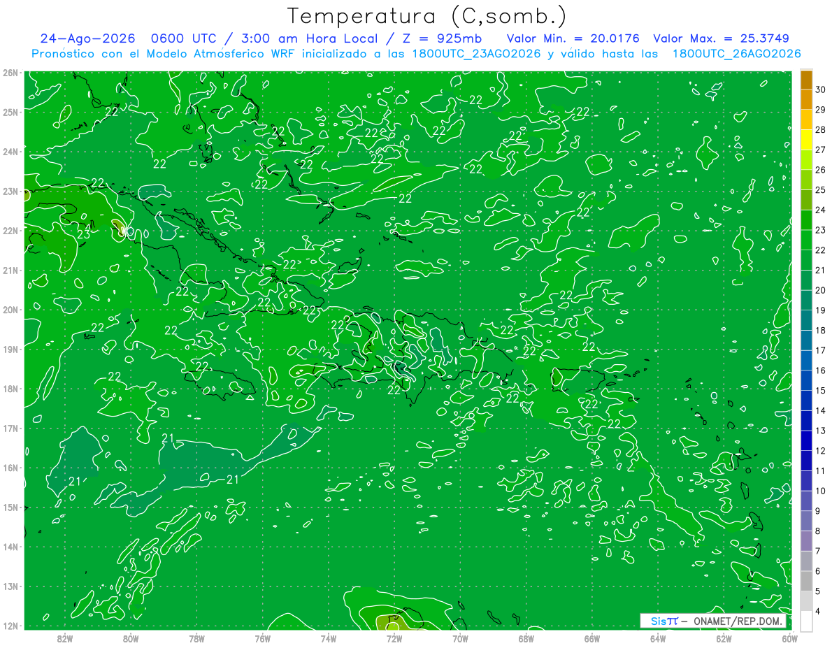Viewport: 839px width, 648px height.
Task: Click the '64W' longitude axis label
Action: [657, 638]
